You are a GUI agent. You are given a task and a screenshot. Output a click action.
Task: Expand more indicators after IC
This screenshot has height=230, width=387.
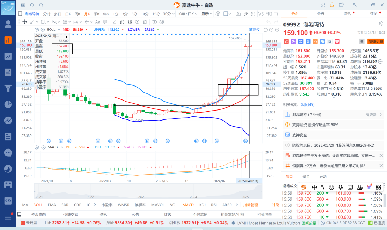point(95,205)
